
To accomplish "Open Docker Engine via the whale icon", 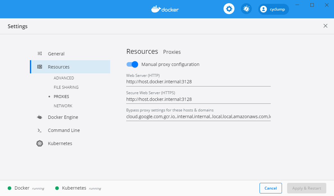I will coord(40,117).
